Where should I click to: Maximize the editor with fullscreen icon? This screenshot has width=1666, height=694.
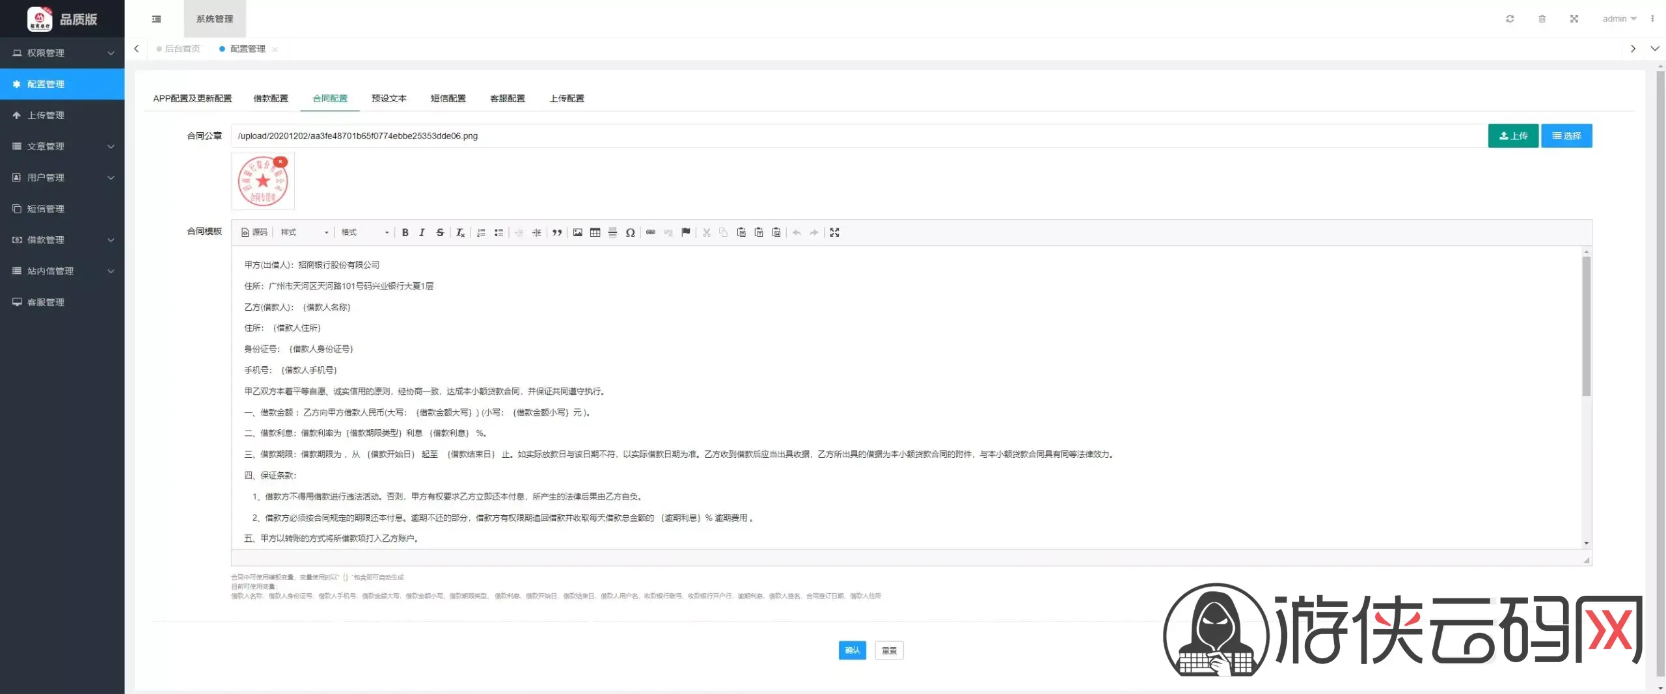[834, 232]
